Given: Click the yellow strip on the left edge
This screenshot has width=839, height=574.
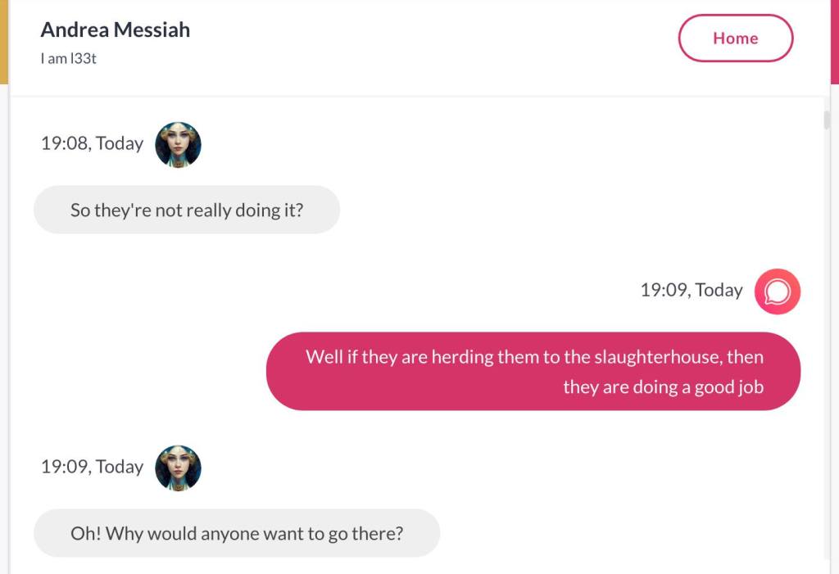Looking at the screenshot, I should click(x=3, y=41).
